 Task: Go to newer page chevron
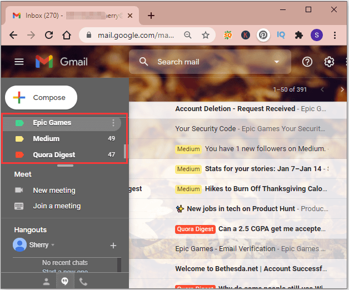[x=322, y=89]
